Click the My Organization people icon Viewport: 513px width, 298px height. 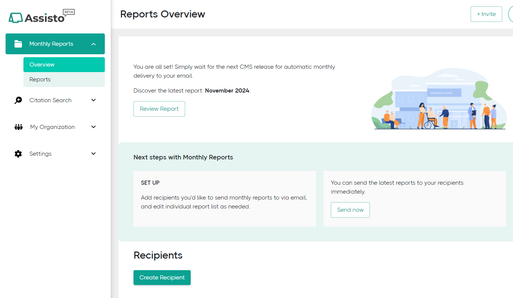(18, 127)
